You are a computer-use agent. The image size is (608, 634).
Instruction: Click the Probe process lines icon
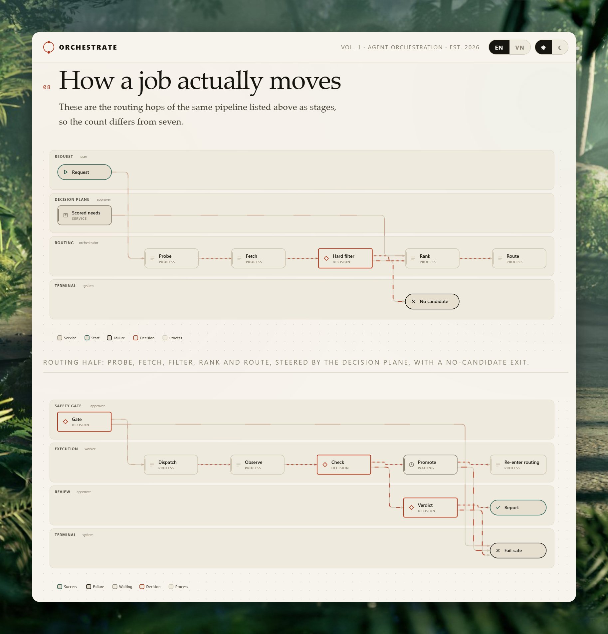152,258
